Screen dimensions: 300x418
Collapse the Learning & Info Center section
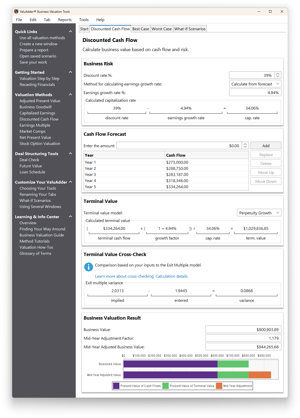(70, 217)
